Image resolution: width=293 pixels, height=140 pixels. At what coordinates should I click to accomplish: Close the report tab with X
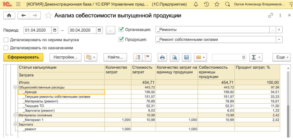[289, 16]
